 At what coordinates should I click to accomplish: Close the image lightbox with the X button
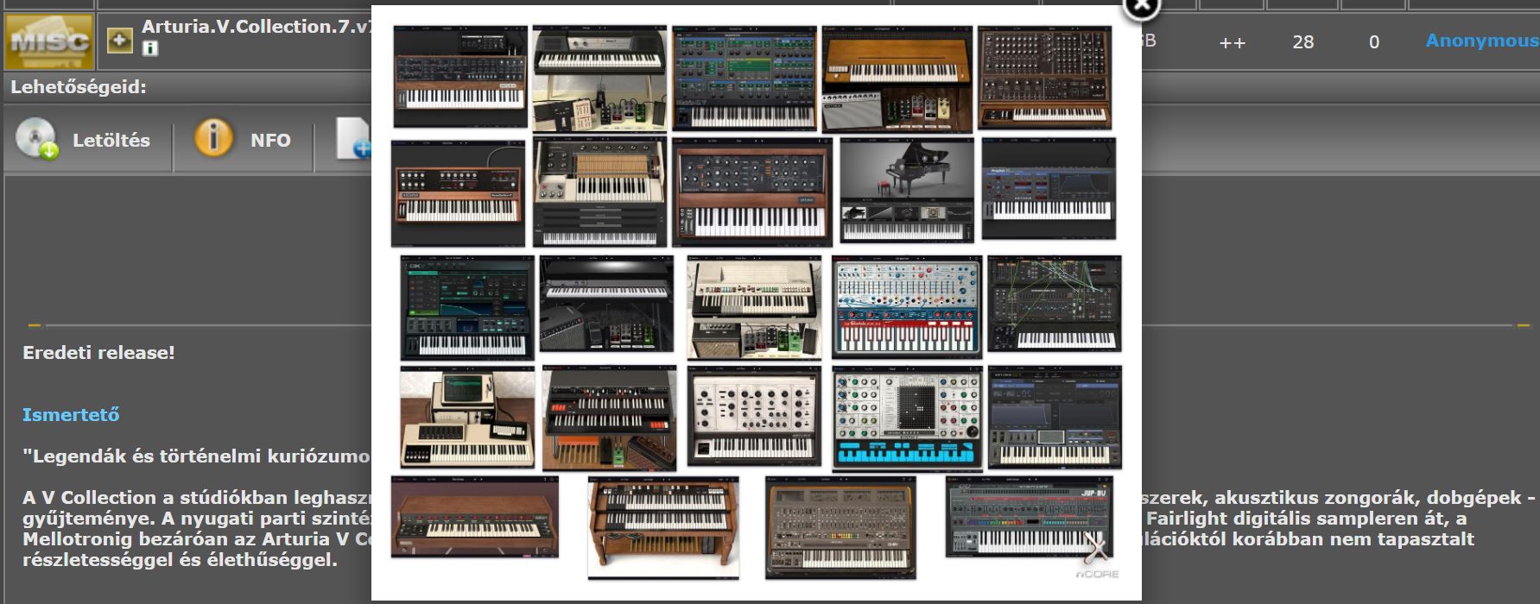tap(1141, 5)
